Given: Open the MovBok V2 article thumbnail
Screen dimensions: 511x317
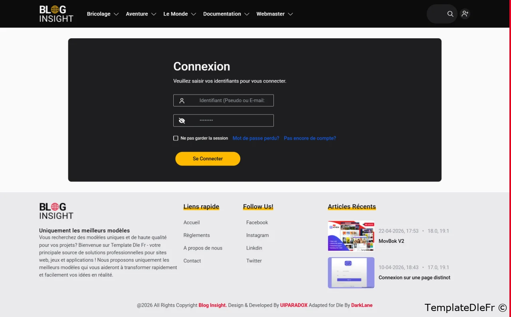Looking at the screenshot, I should point(351,236).
